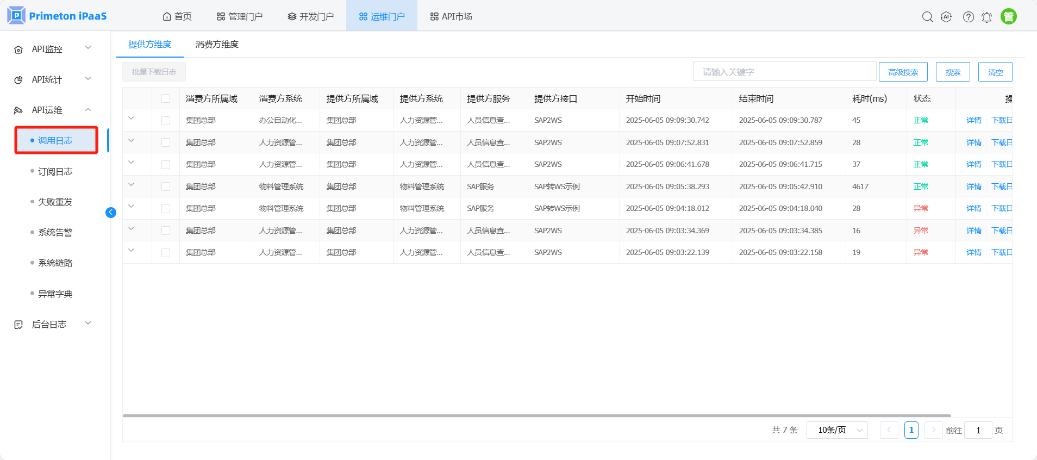Switch to the 消费方维度 tab
The image size is (1037, 460).
click(217, 45)
